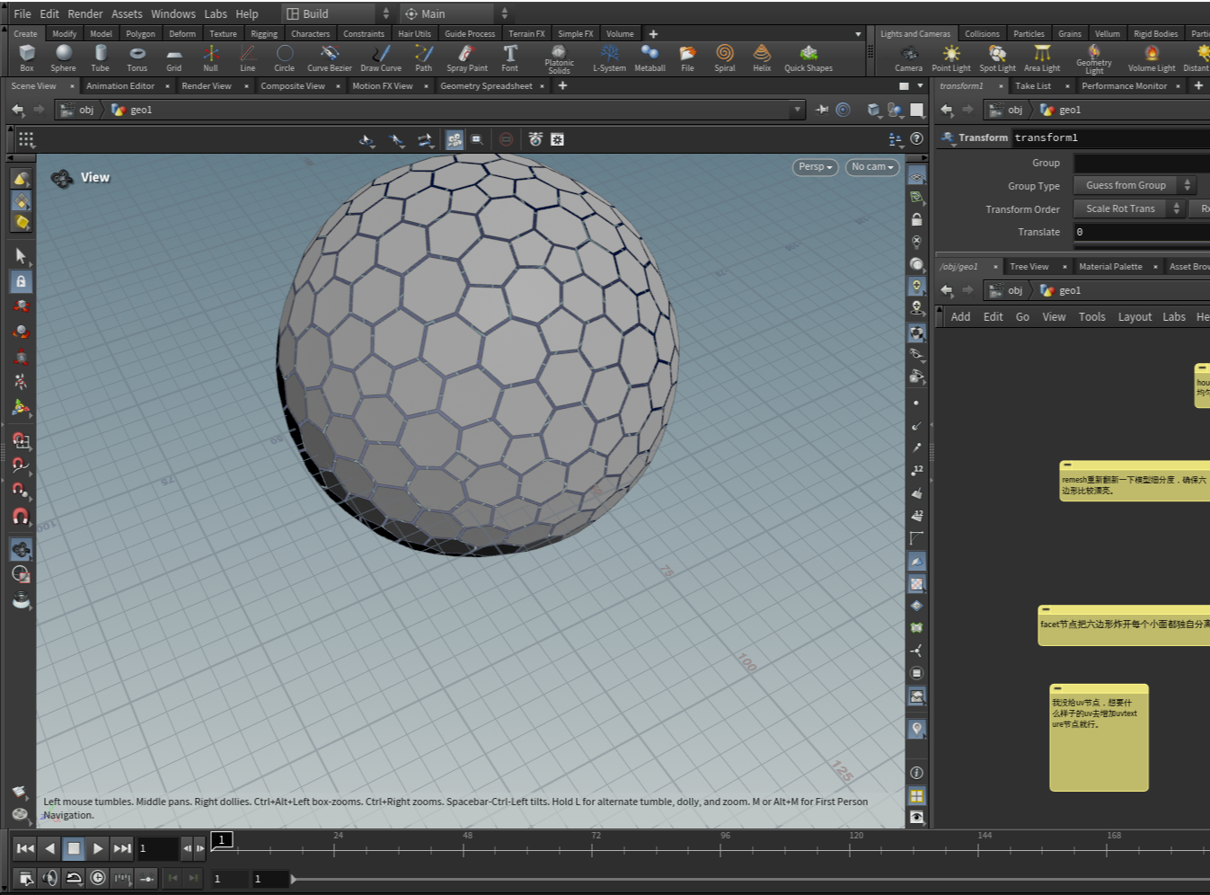
Task: Click the Spiral shelf icon
Action: coord(725,58)
